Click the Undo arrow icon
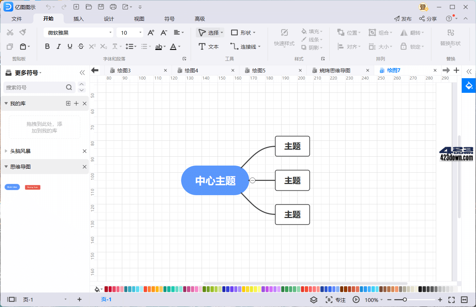476x307 pixels. pyautogui.click(x=48, y=7)
